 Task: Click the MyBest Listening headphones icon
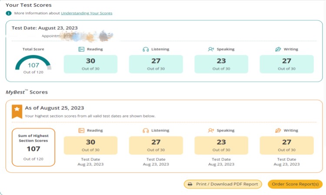click(146, 130)
